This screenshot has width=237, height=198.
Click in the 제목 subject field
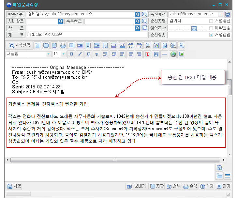(87, 35)
